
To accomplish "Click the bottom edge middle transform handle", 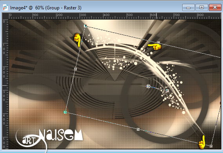I will pyautogui.click(x=138, y=129).
